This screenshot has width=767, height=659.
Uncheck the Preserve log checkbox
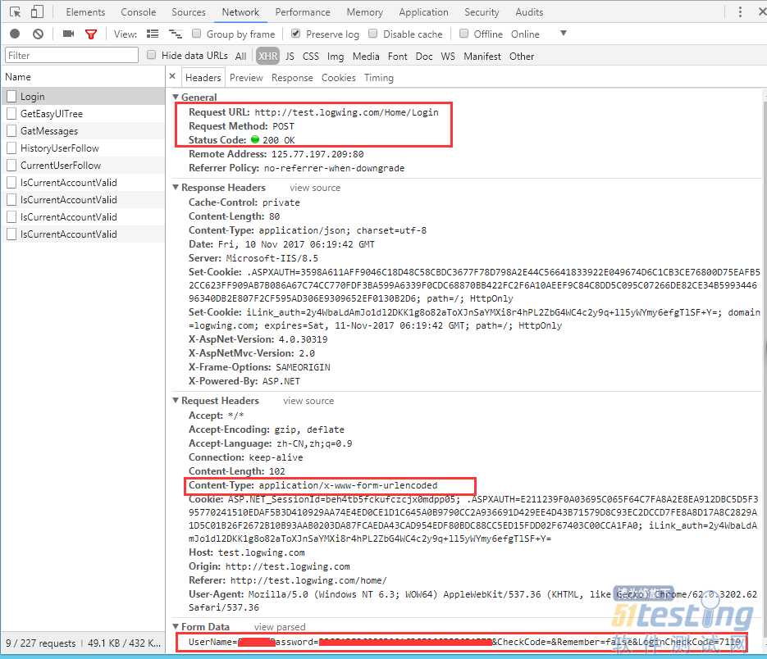pyautogui.click(x=295, y=34)
